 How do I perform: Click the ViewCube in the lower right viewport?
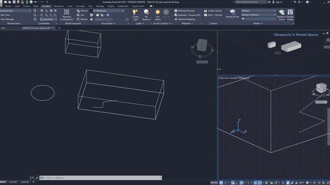tap(321, 88)
